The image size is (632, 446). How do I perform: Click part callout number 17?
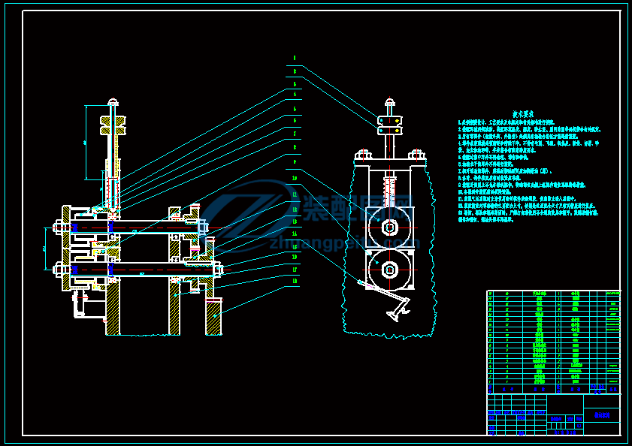[295, 269]
